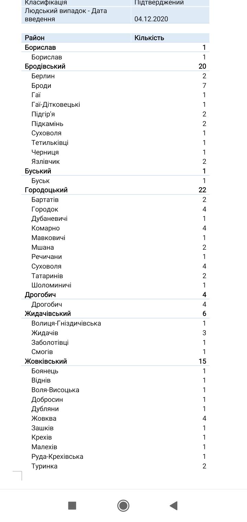Select the Городоцький district heading
The image size is (247, 522).
(x=46, y=190)
